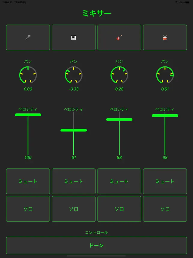Click the pan knob showing 0.00

click(x=28, y=75)
